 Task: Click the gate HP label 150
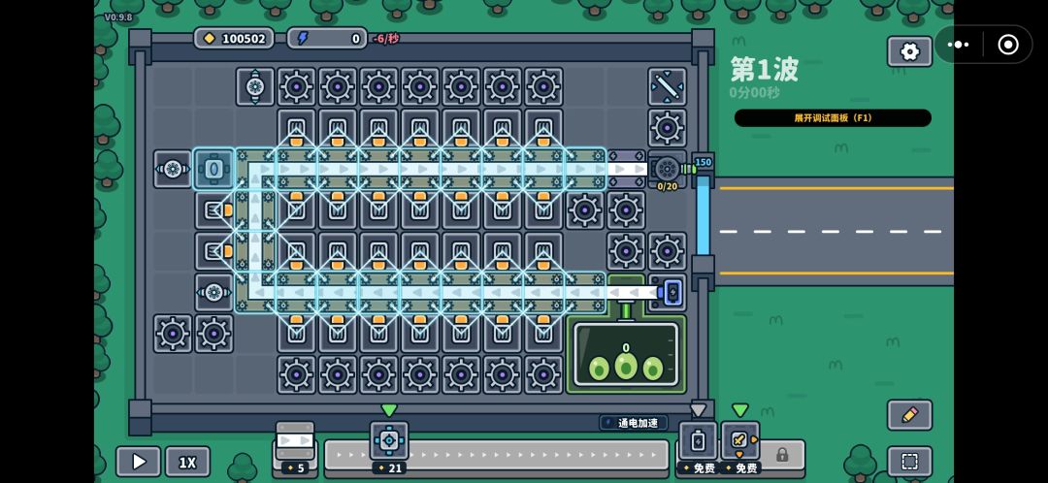click(x=704, y=162)
